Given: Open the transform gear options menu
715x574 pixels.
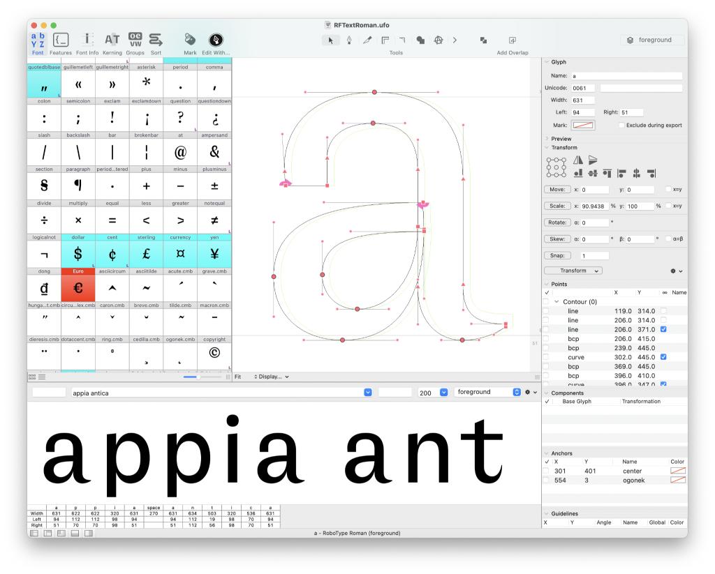Looking at the screenshot, I should coord(676,271).
